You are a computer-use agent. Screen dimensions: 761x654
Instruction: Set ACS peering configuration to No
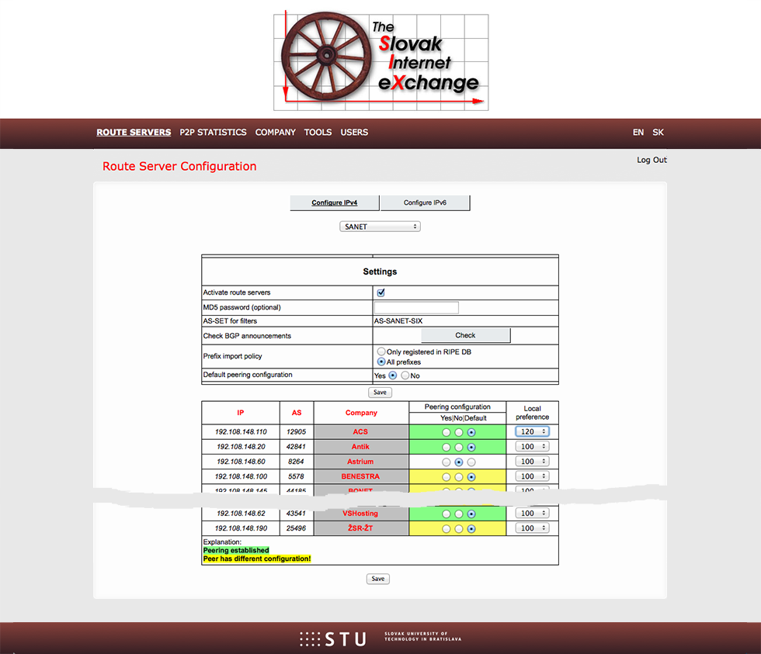459,432
